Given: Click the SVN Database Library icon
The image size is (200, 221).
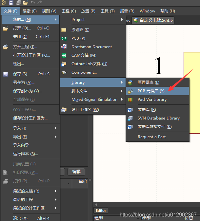Looking at the screenshot, I should pyautogui.click(x=130, y=119).
